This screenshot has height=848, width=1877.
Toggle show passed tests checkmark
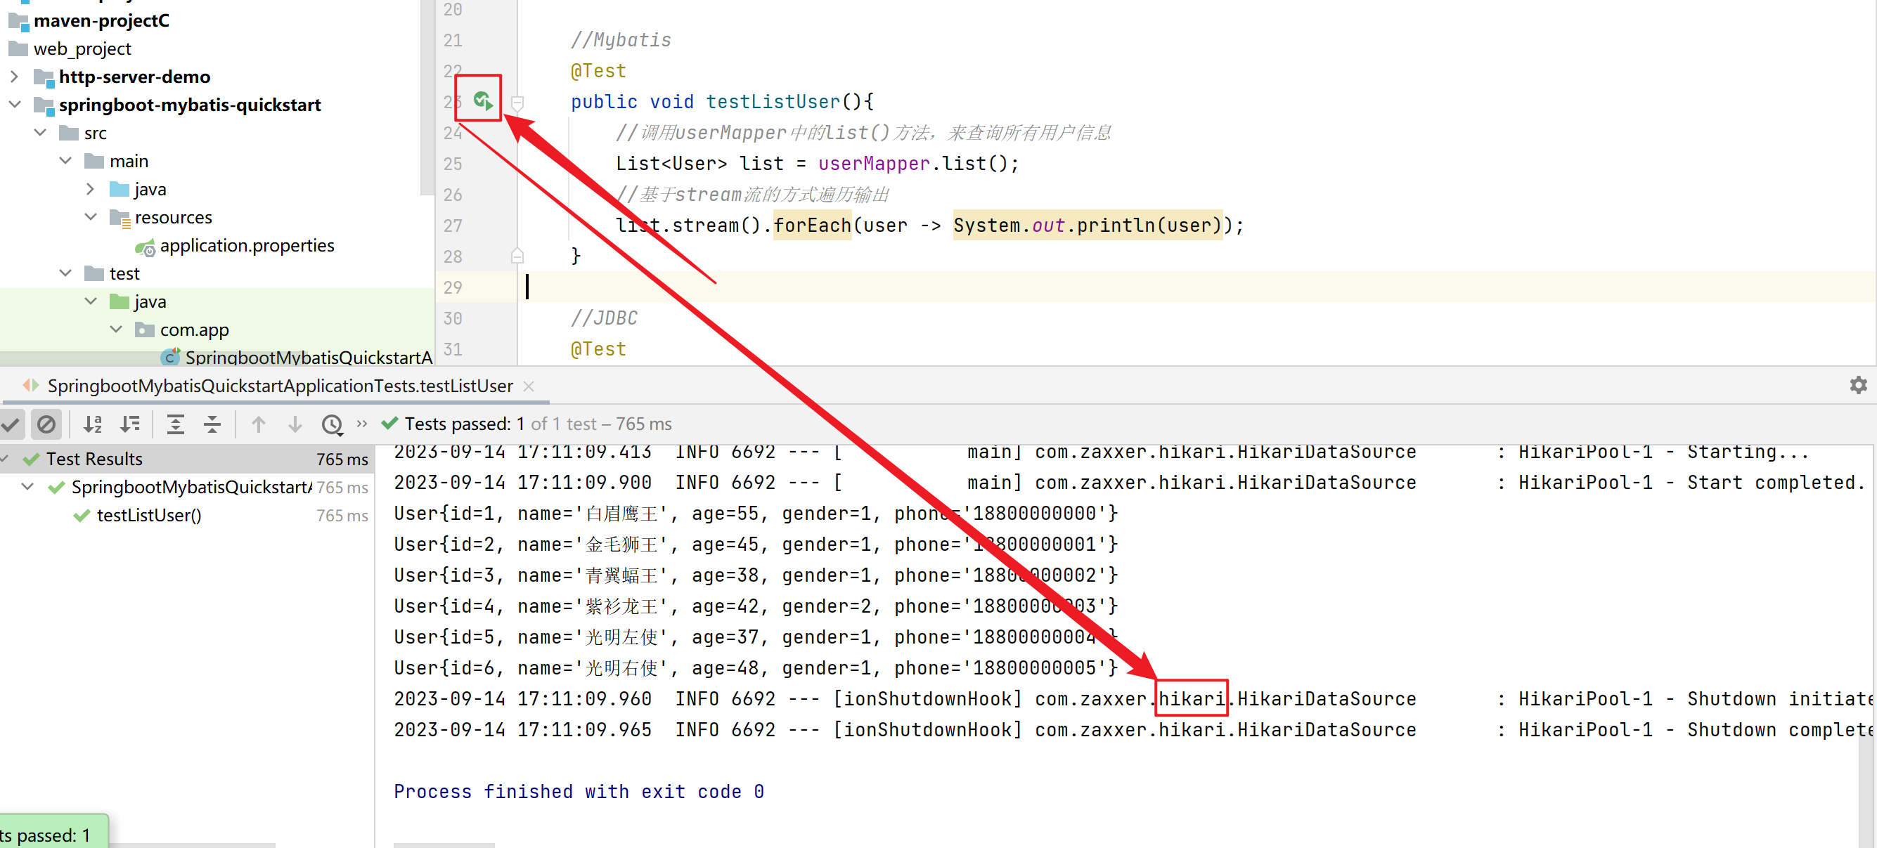(12, 424)
